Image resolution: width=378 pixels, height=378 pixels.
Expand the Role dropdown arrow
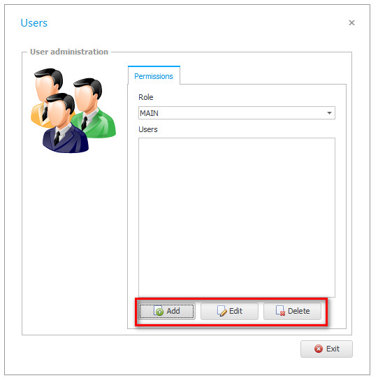pyautogui.click(x=329, y=112)
